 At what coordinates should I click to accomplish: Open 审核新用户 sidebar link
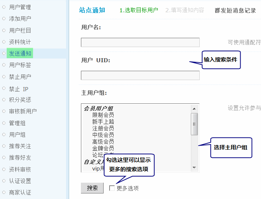click(x=23, y=111)
